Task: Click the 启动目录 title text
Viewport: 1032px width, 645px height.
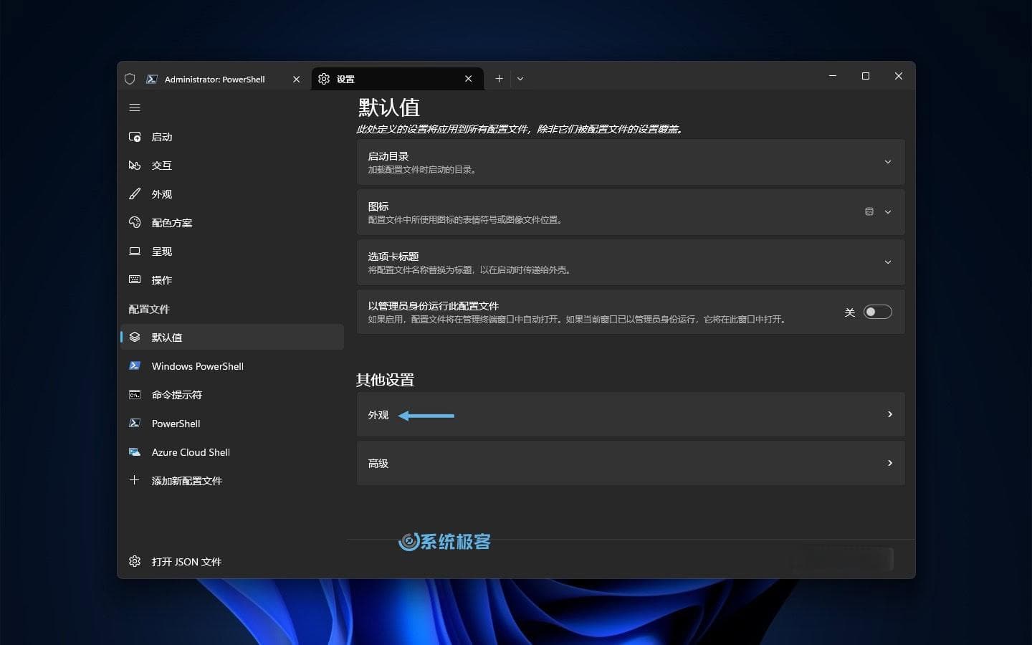Action: coord(388,156)
